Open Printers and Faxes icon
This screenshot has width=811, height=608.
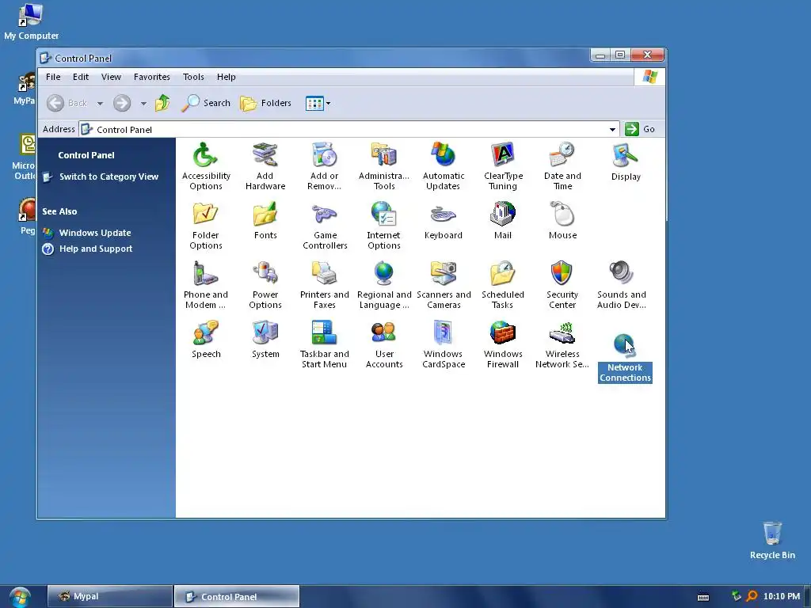324,285
